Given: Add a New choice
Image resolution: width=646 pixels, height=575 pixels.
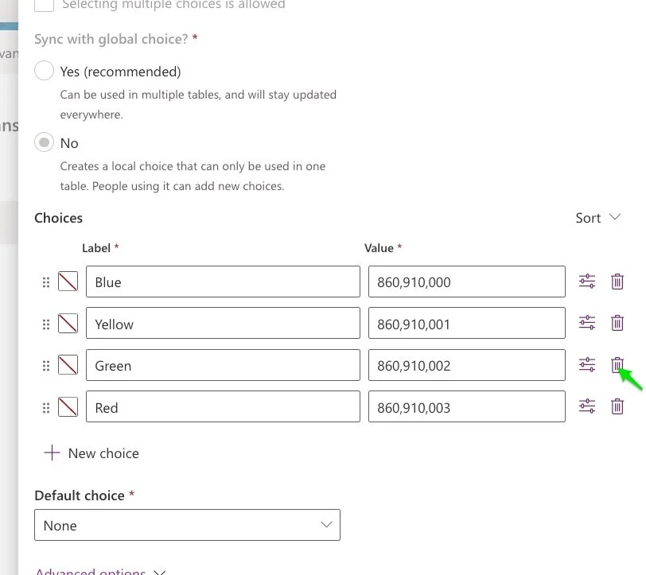Looking at the screenshot, I should (91, 453).
